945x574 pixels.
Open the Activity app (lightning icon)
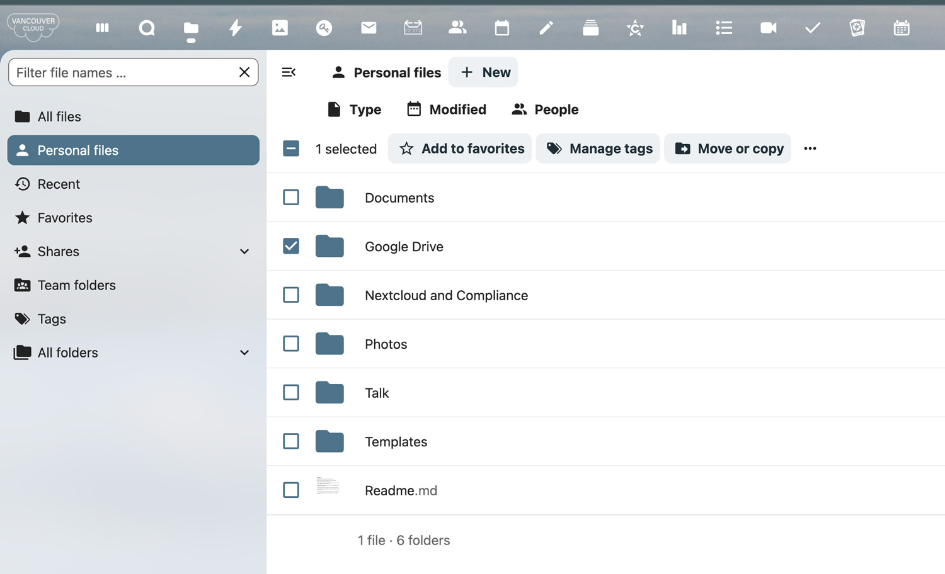pyautogui.click(x=235, y=28)
